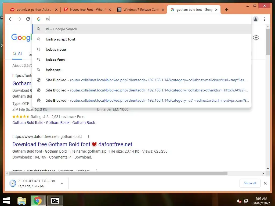This screenshot has width=275, height=206.
Task: Switch to 'Windows 7 Release Cand' tab
Action: click(x=141, y=10)
